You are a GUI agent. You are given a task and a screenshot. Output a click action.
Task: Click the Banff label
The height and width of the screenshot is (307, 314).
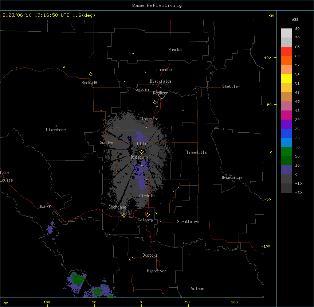point(45,207)
